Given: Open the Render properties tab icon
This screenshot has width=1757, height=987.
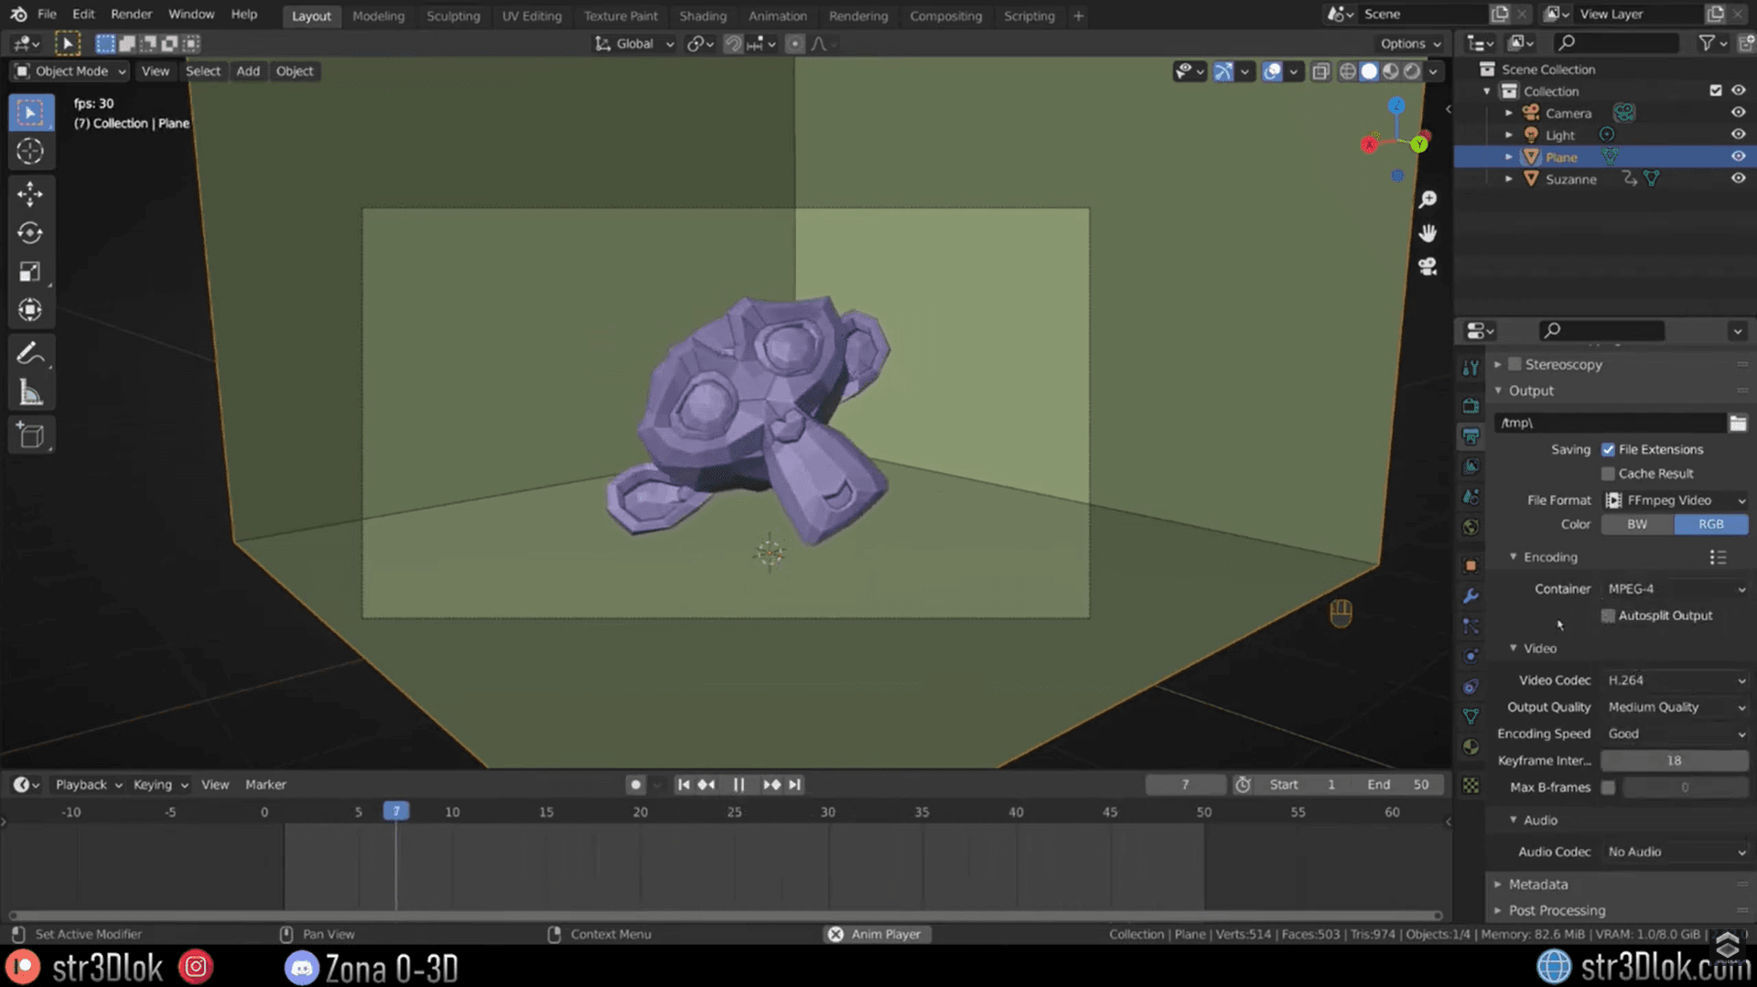Looking at the screenshot, I should 1471,405.
